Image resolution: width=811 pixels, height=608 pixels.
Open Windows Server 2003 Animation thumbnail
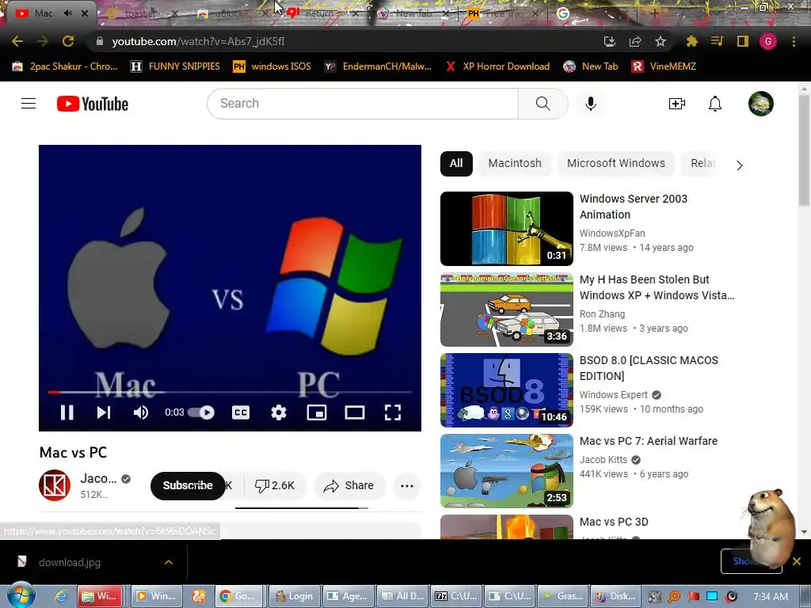[506, 229]
